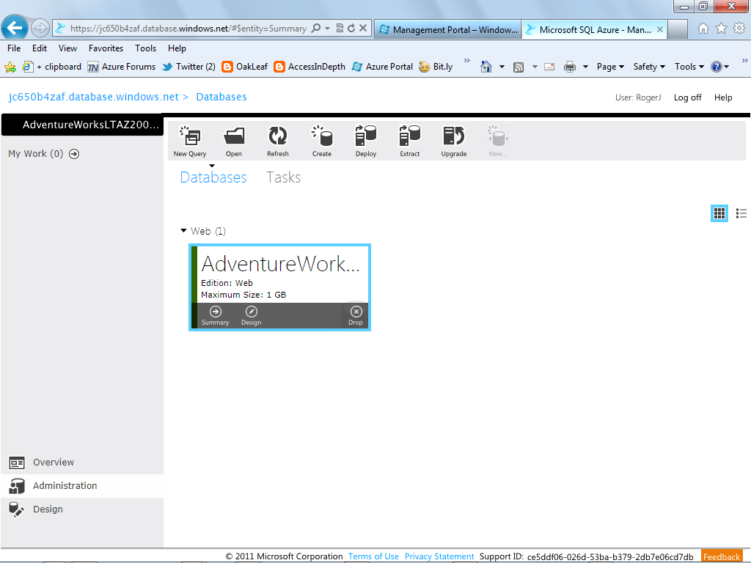Open Terms of Use link
Viewport: 751px width, 563px height.
click(x=373, y=556)
